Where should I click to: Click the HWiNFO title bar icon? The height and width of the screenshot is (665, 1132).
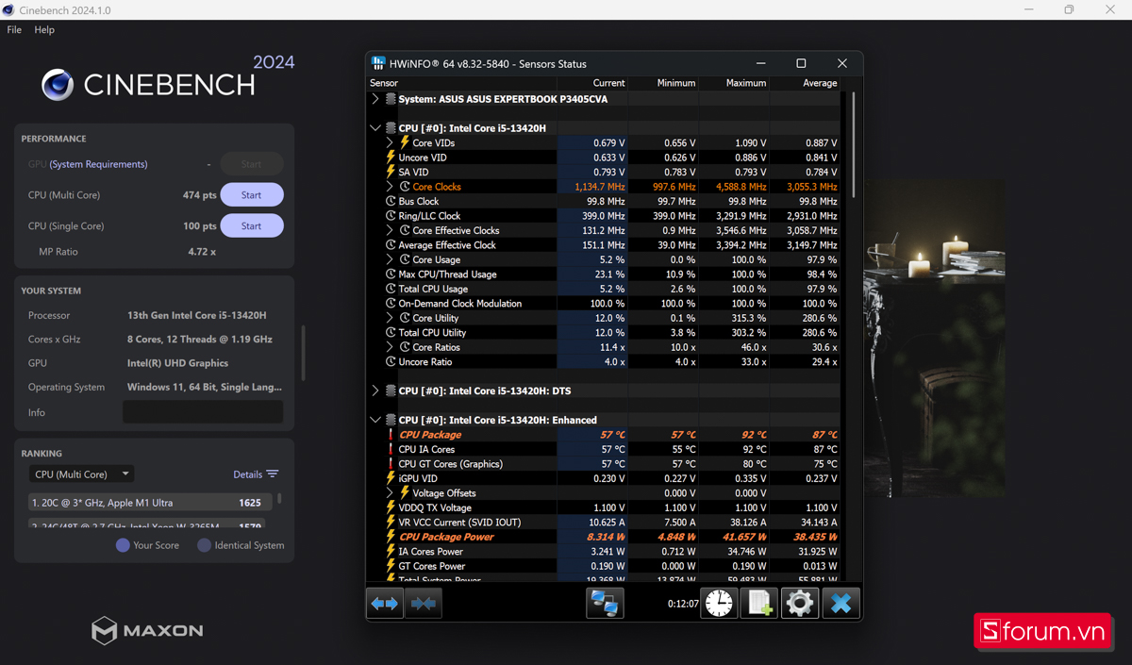point(377,63)
